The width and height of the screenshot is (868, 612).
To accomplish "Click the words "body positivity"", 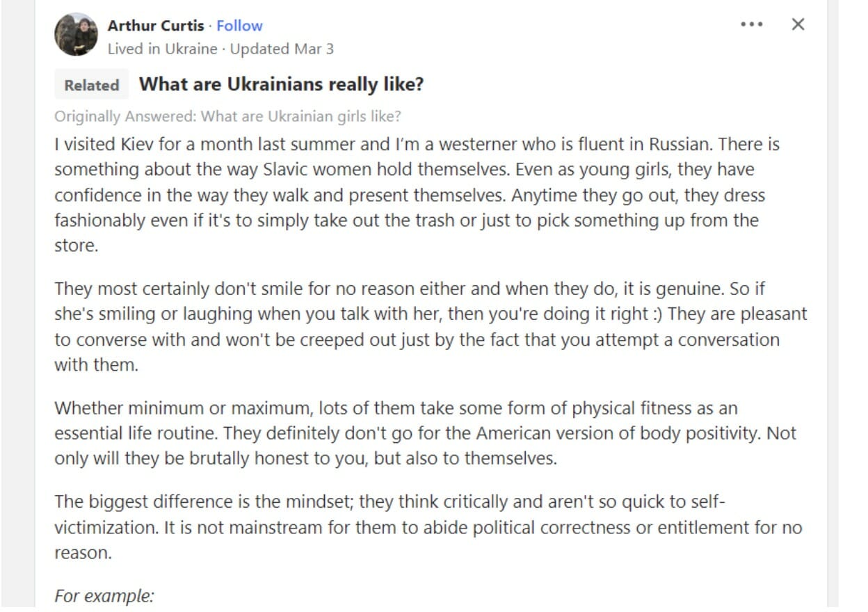I will coord(709,433).
